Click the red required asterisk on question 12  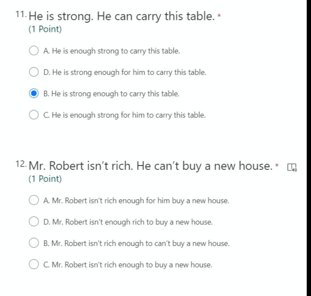[x=277, y=165]
